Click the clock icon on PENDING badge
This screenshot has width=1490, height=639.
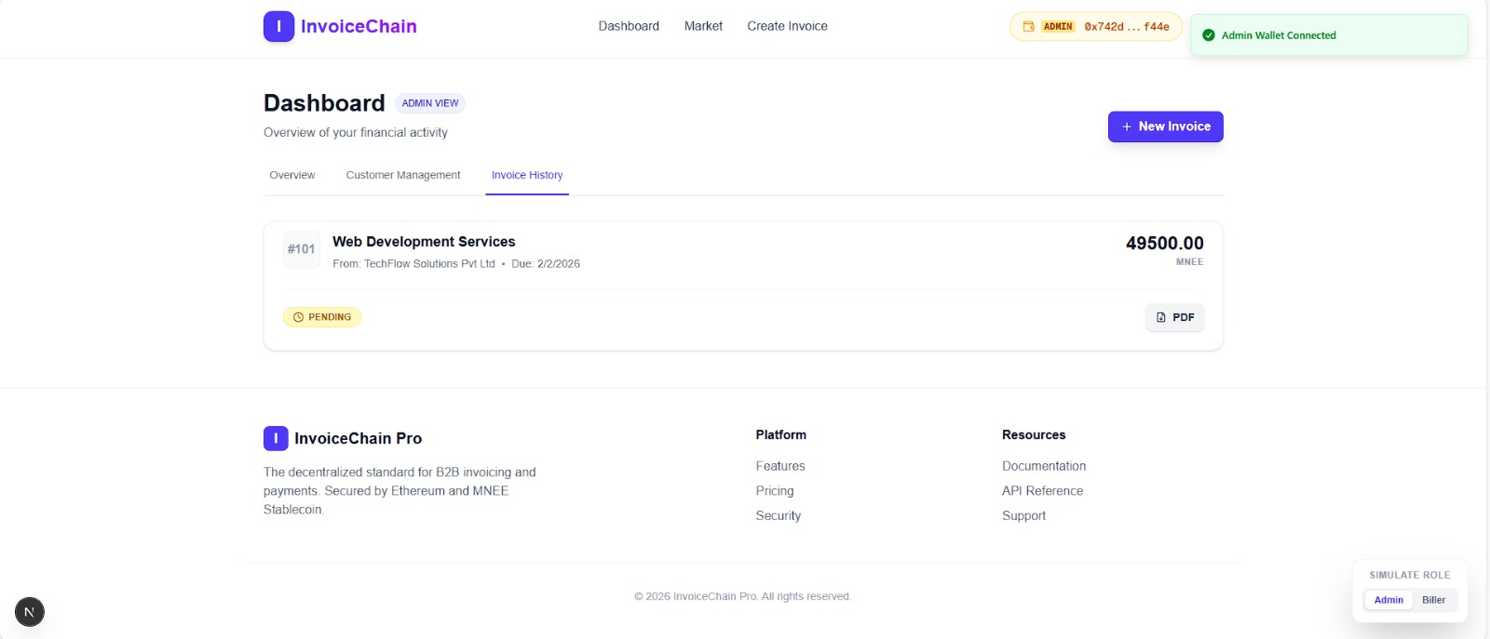pos(298,317)
